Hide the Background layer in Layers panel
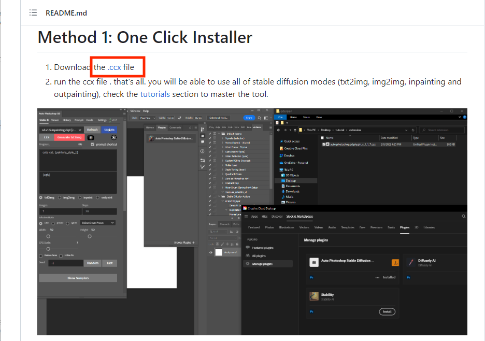Viewport: 485px width, 341px height. click(x=211, y=252)
